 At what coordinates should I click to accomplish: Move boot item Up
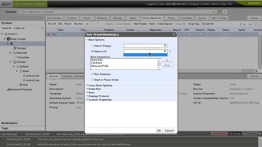point(167,60)
